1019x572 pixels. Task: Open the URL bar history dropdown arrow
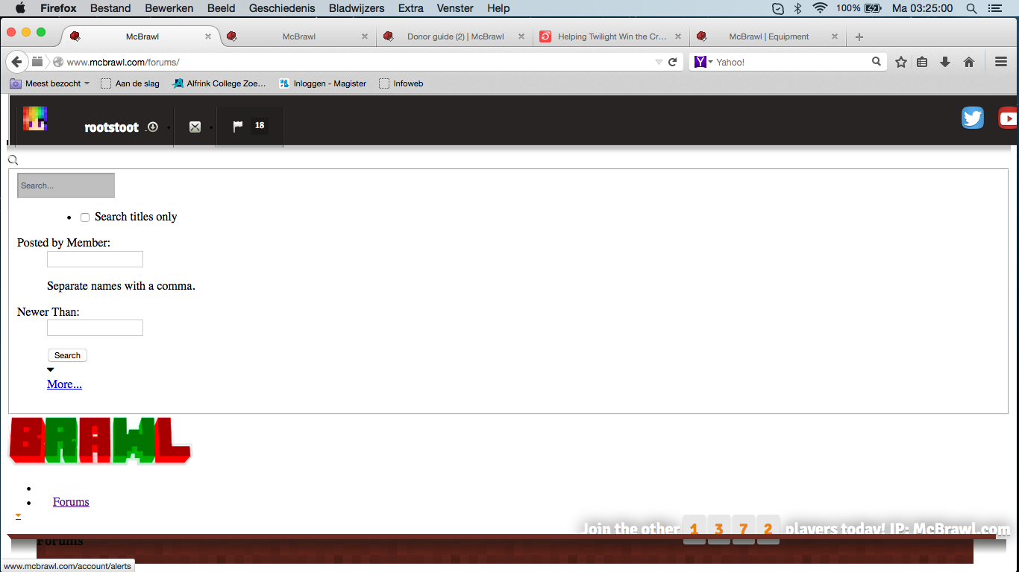(659, 62)
